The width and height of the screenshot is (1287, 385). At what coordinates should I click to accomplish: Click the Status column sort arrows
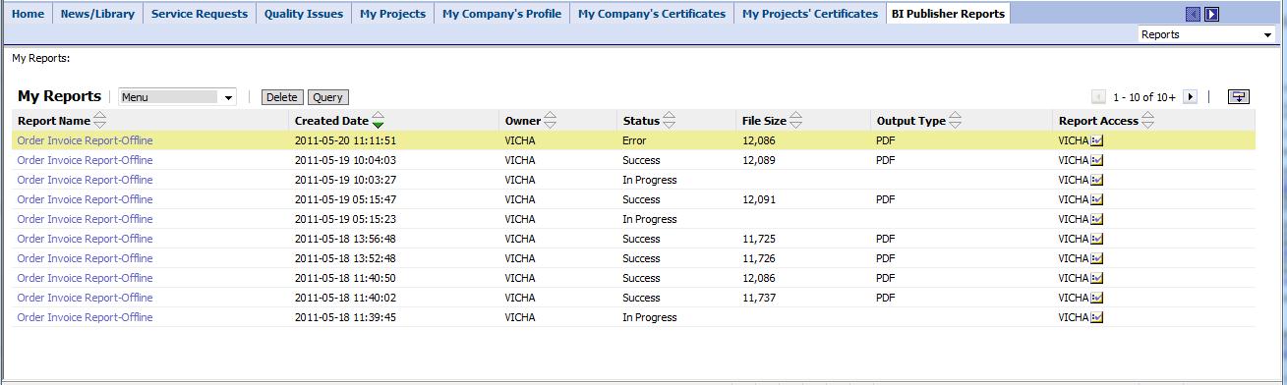[669, 121]
